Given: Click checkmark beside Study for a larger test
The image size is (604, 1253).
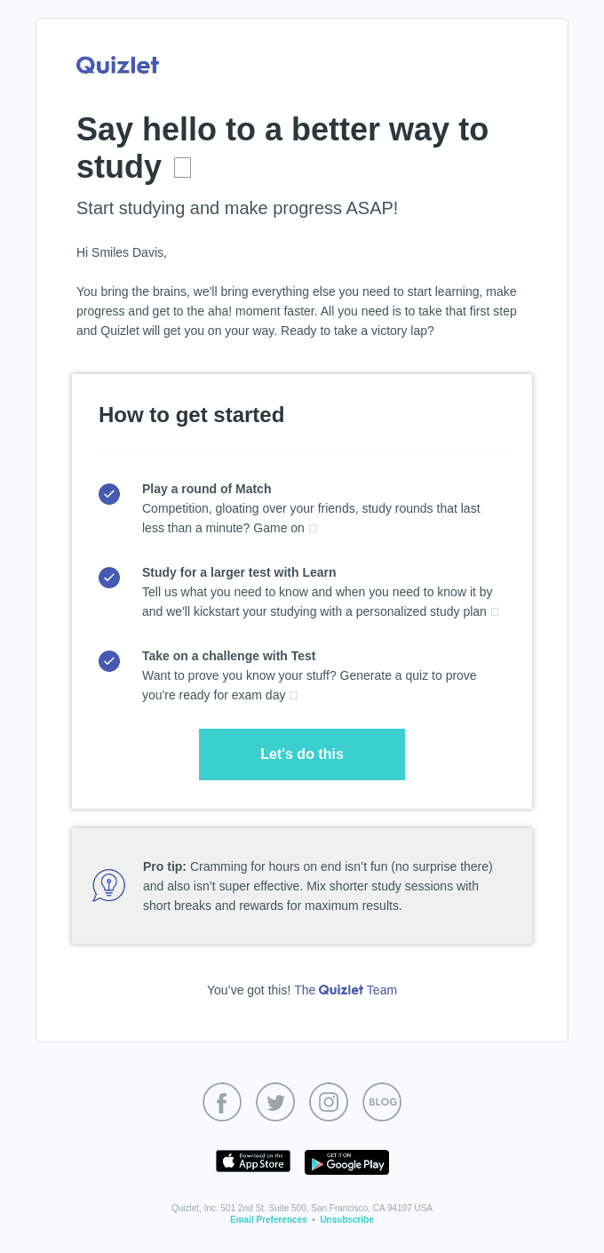Looking at the screenshot, I should (109, 578).
